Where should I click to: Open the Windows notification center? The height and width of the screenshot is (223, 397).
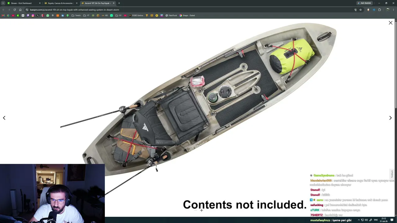pyautogui.click(x=392, y=220)
